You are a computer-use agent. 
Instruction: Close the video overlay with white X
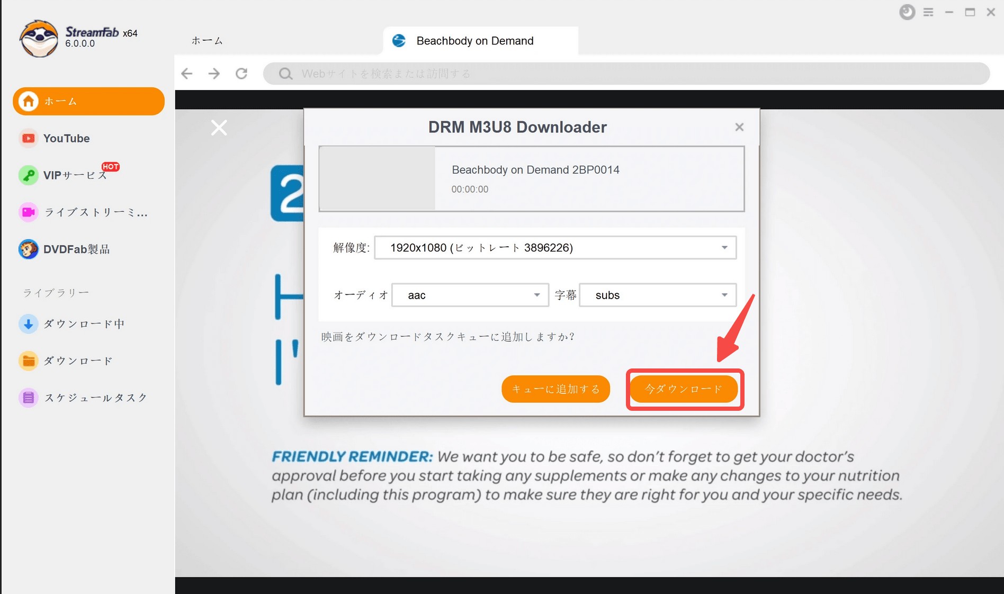[x=219, y=128]
